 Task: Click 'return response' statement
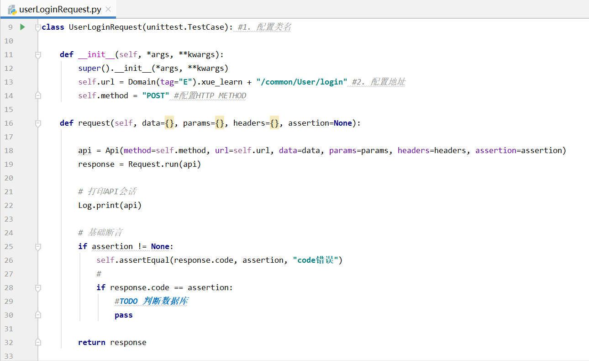(x=112, y=342)
